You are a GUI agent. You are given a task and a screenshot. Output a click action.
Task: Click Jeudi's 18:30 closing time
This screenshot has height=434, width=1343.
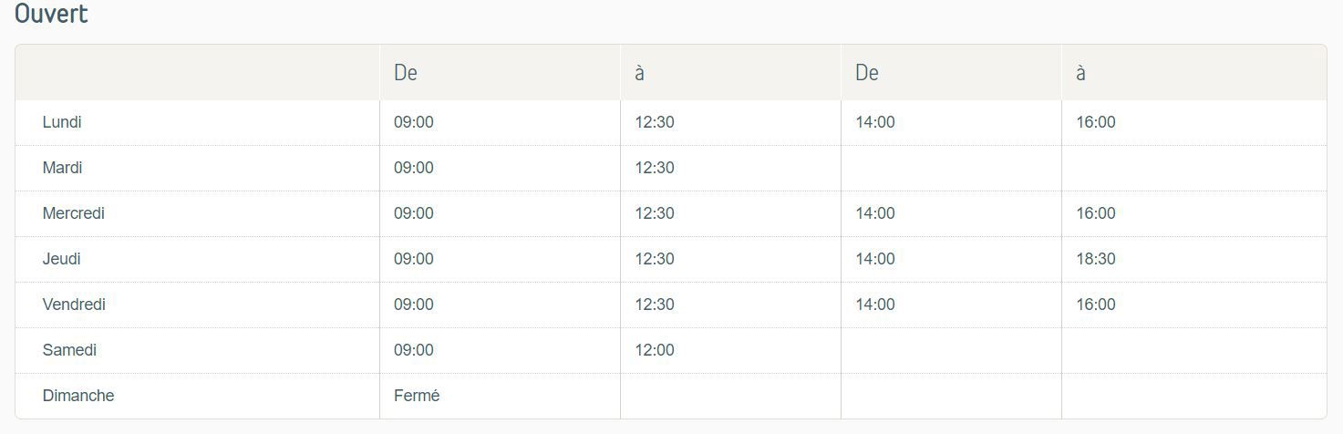pos(1096,259)
